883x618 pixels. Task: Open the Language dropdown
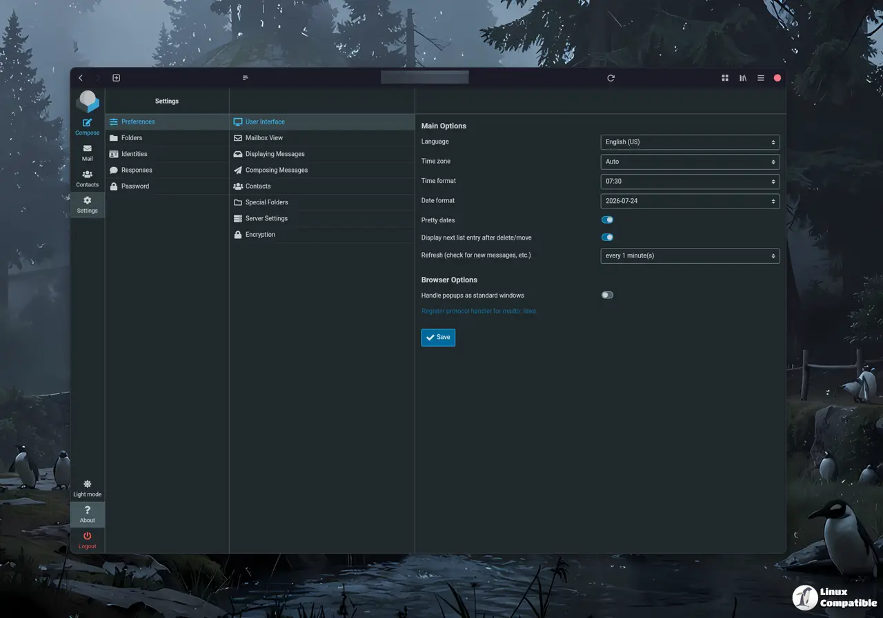pos(690,142)
